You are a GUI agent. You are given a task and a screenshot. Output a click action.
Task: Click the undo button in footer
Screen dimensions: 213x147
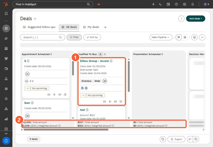click(x=190, y=139)
